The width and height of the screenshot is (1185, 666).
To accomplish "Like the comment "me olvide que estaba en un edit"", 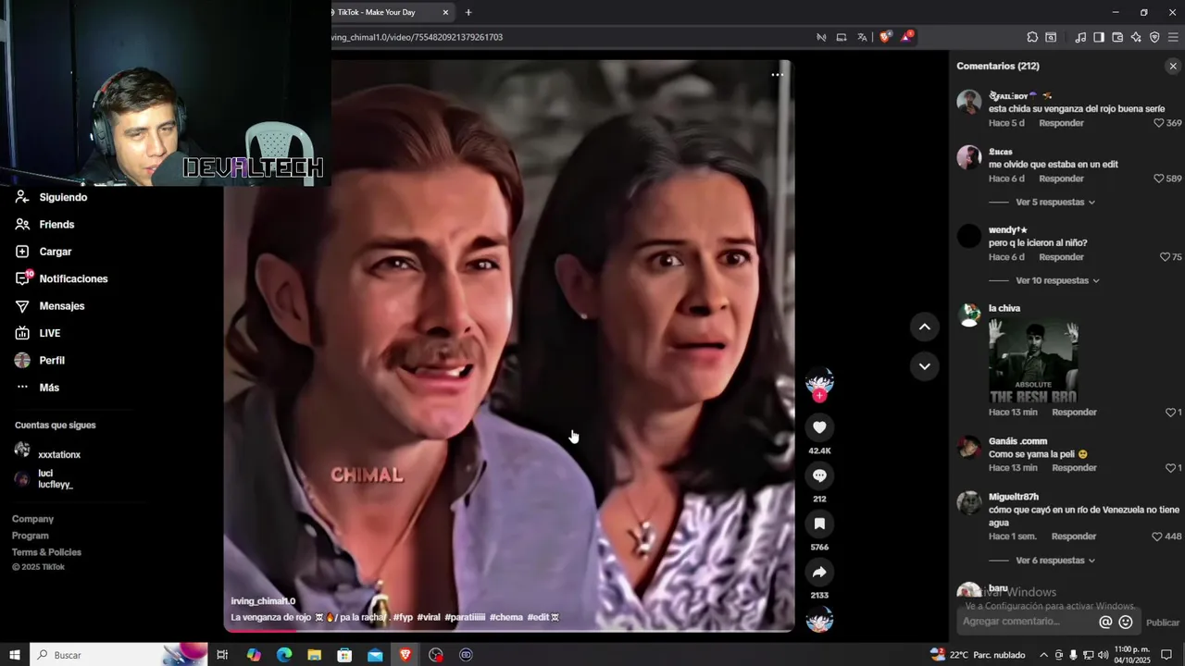I will (x=1158, y=179).
